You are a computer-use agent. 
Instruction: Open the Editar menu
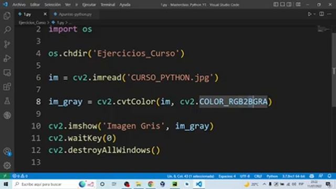(35, 5)
